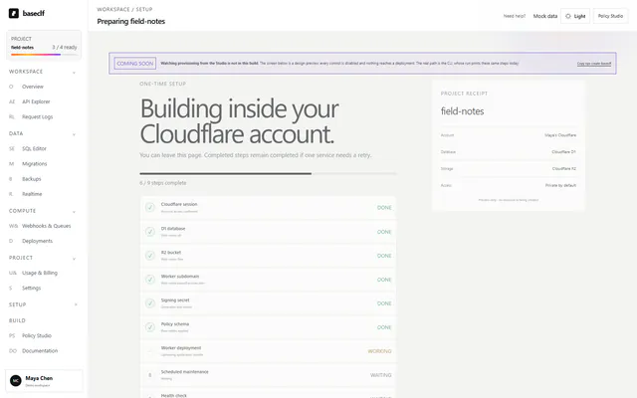Click the SE icon beside SQL Editor
This screenshot has width=637, height=398.
point(12,148)
